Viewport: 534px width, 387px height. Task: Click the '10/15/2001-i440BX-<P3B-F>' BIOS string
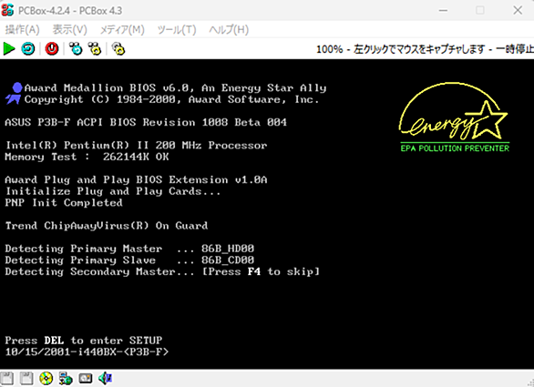tap(87, 351)
